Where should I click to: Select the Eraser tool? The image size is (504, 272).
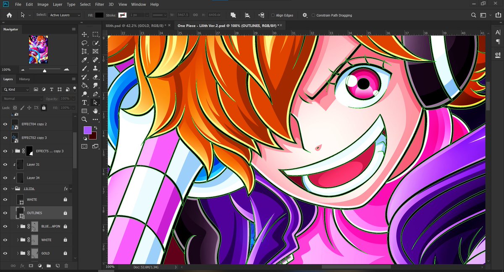(96, 77)
